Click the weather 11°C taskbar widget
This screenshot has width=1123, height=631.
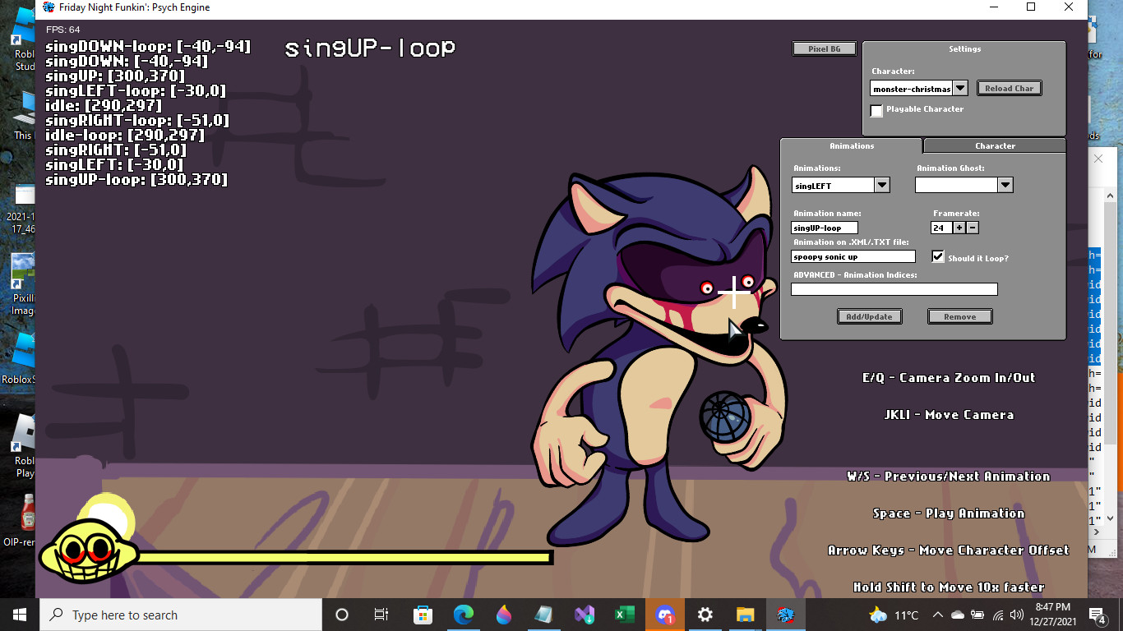pos(894,615)
